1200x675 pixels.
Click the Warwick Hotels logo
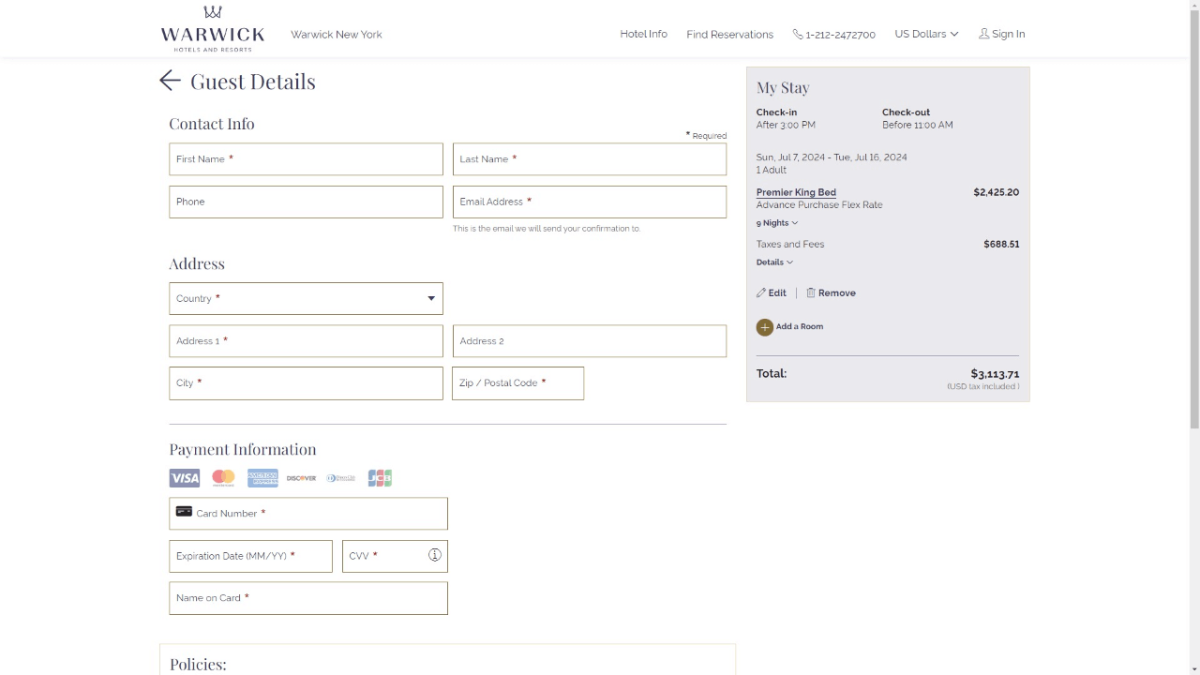pos(213,29)
